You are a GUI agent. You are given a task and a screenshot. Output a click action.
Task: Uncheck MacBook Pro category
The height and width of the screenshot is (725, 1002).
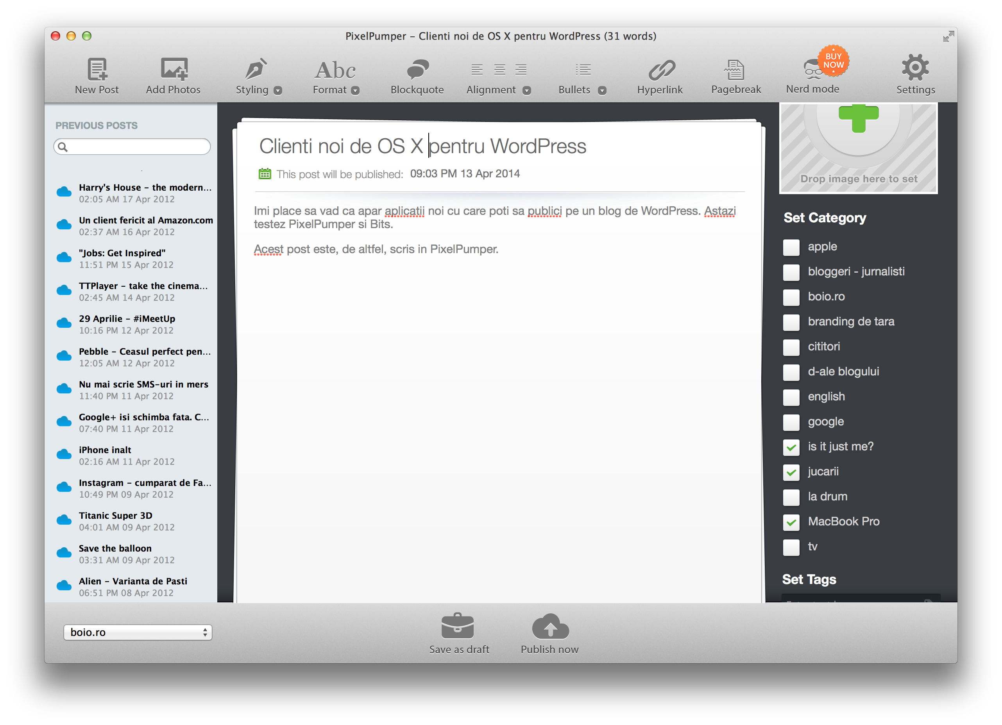click(x=791, y=522)
